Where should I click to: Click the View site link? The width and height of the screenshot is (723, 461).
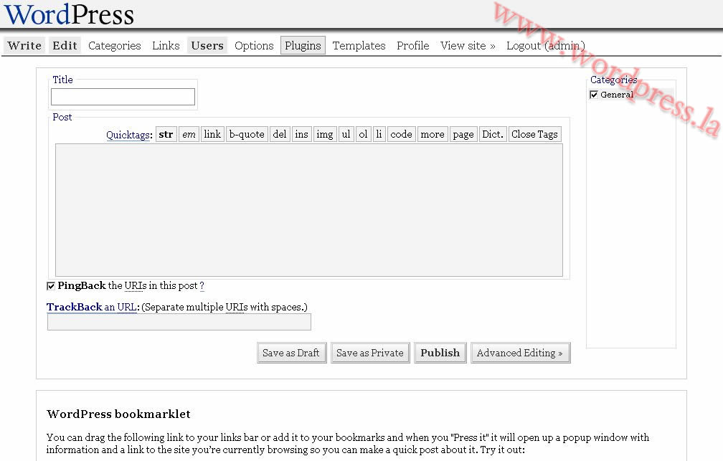click(x=468, y=46)
